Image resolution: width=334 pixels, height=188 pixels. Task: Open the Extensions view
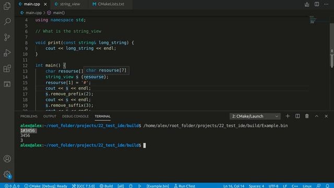7,68
